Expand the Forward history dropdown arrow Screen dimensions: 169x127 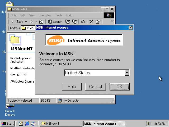click(x=36, y=22)
